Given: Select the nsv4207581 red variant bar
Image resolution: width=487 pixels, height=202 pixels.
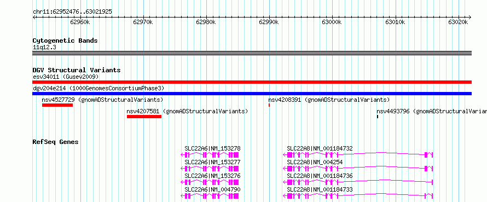Looking at the screenshot, I should pos(144,117).
